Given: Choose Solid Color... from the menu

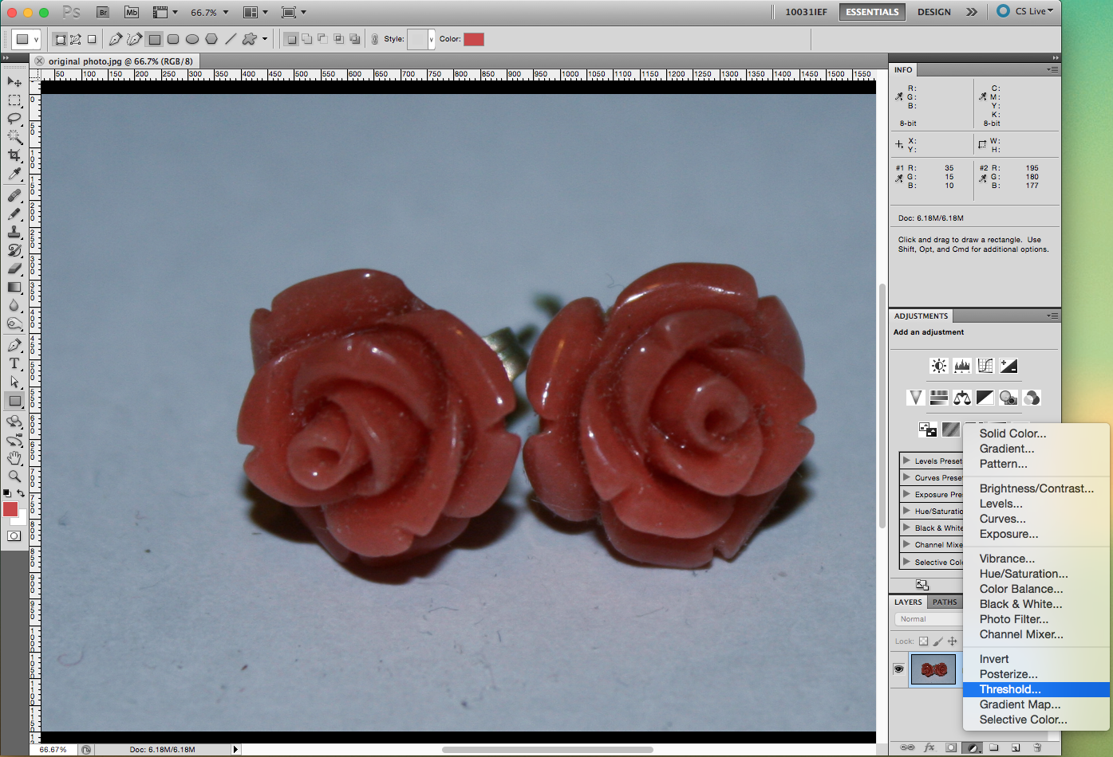Looking at the screenshot, I should 1036,433.
